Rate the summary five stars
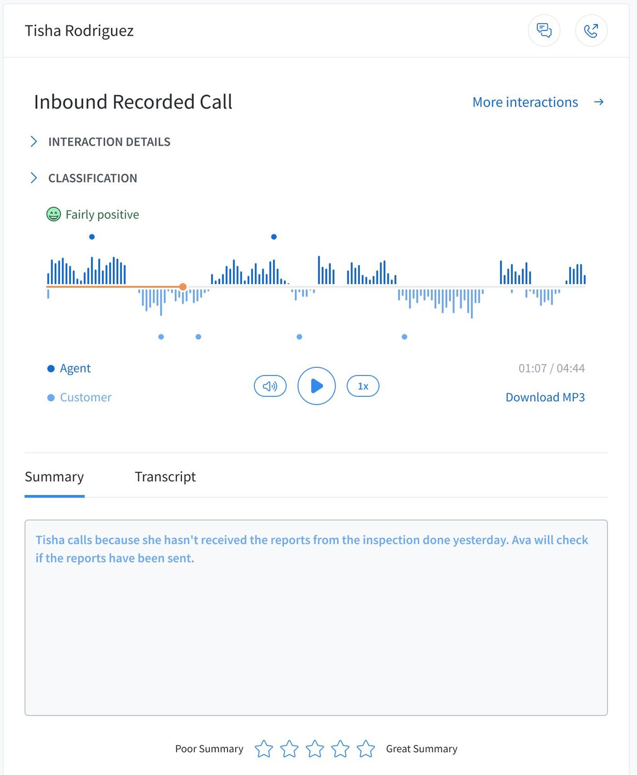 [366, 749]
